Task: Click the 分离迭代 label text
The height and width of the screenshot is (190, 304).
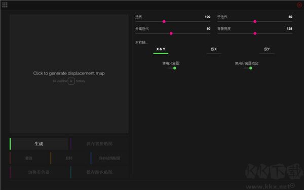Action: tap(142, 29)
